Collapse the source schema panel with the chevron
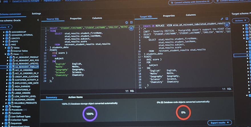 point(38,20)
